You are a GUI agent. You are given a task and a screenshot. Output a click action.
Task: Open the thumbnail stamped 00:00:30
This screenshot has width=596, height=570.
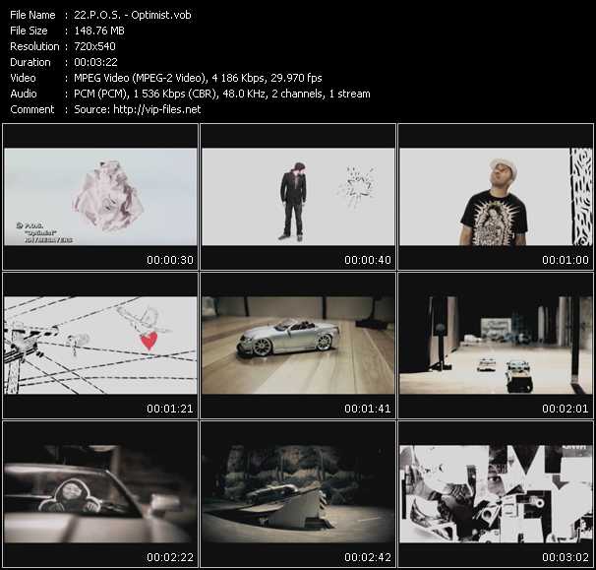(x=100, y=197)
